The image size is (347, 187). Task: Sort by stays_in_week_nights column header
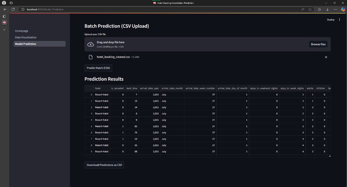[x=292, y=88]
